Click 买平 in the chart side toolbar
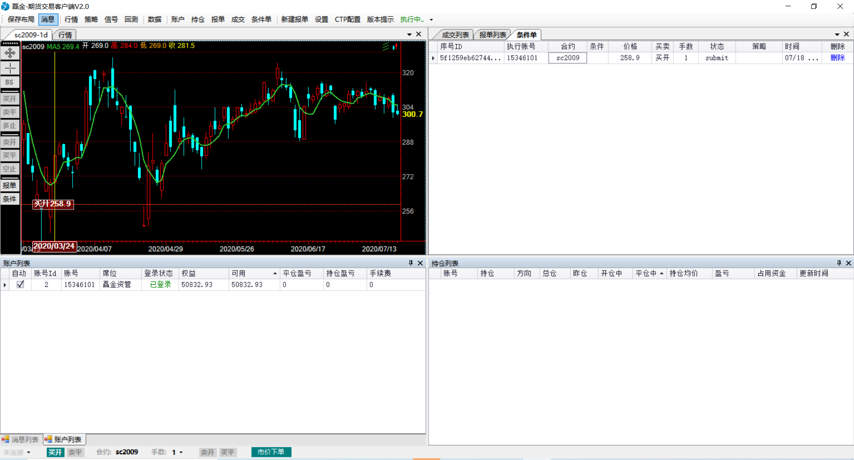The width and height of the screenshot is (854, 460). (10, 155)
